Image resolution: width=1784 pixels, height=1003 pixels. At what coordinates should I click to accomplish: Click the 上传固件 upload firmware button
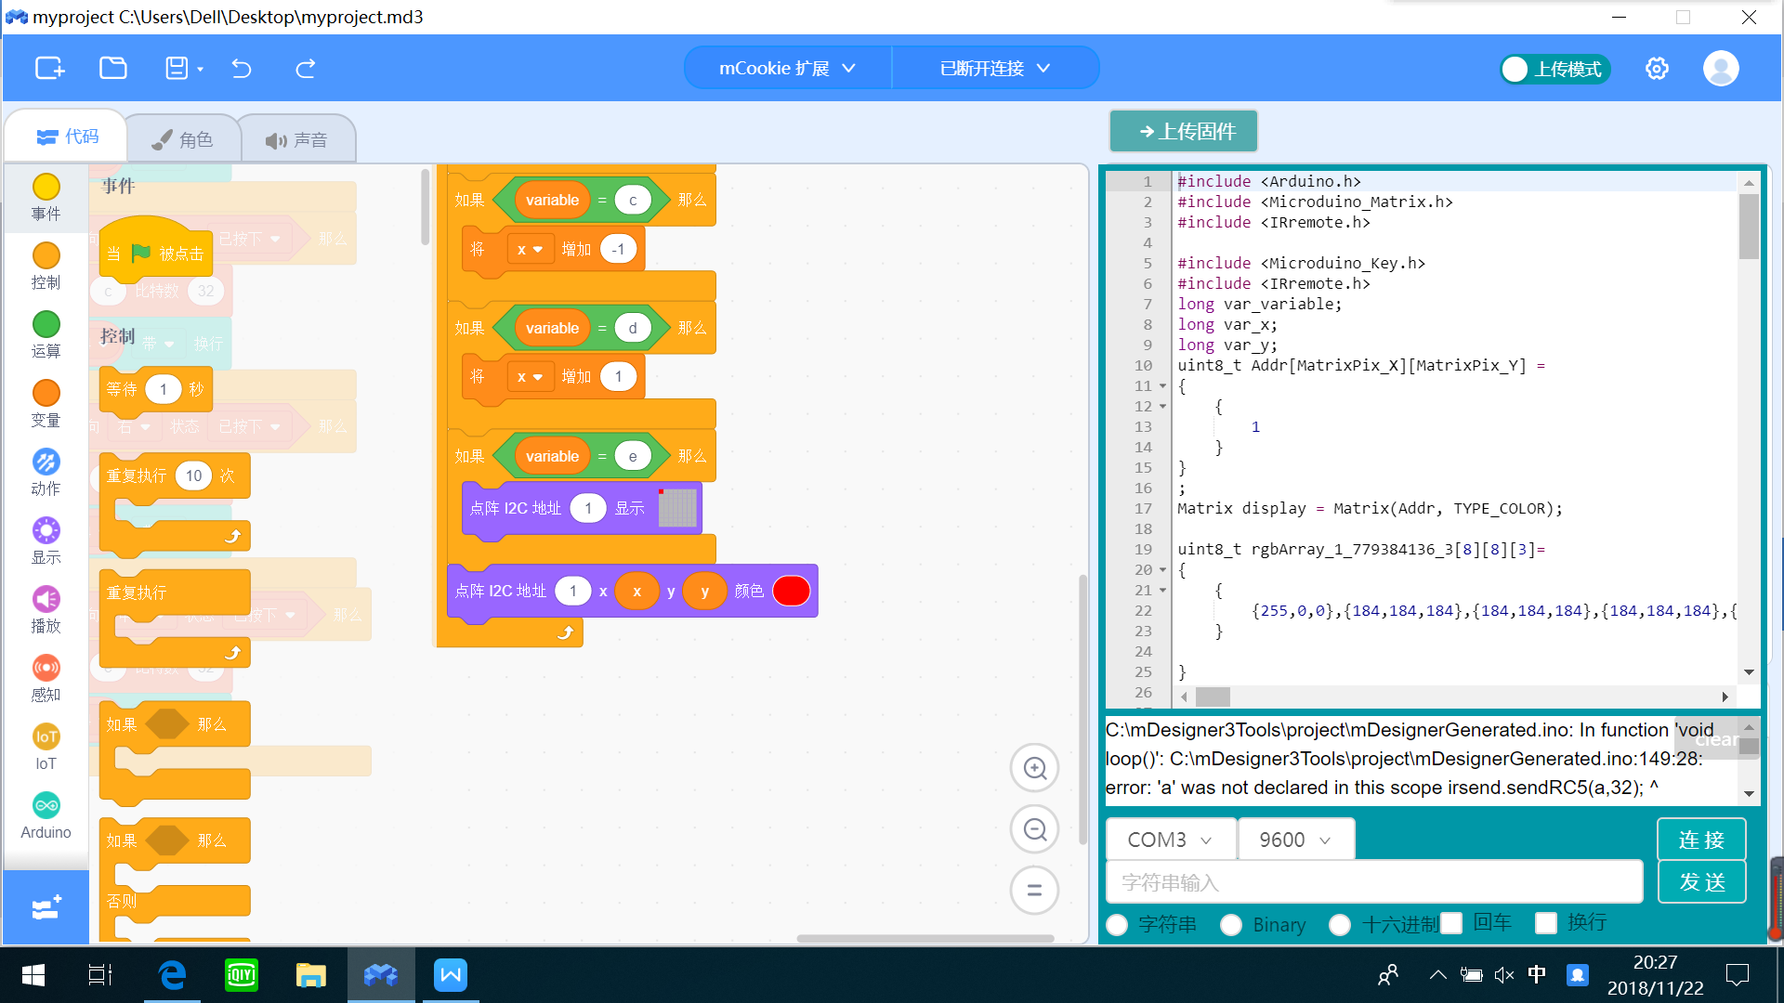1184,132
